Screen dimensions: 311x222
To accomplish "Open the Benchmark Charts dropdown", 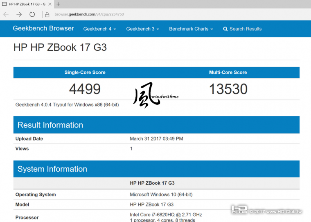I will (191, 29).
